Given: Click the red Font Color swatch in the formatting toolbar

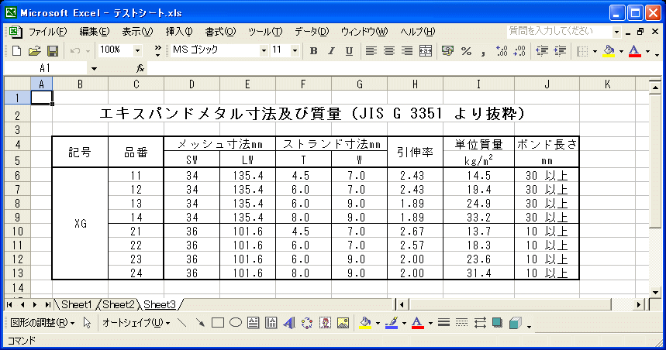Looking at the screenshot, I should (x=633, y=51).
